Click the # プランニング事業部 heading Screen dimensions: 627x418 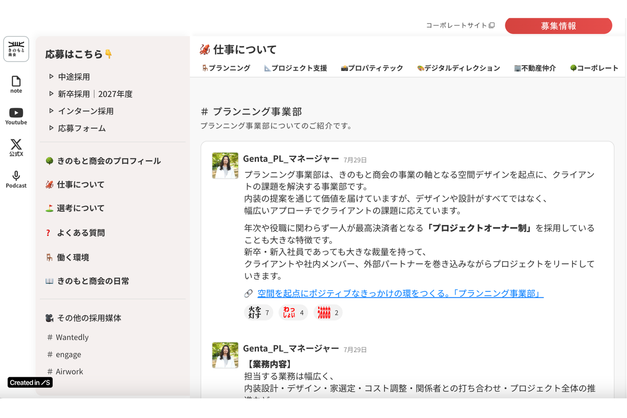pyautogui.click(x=251, y=112)
